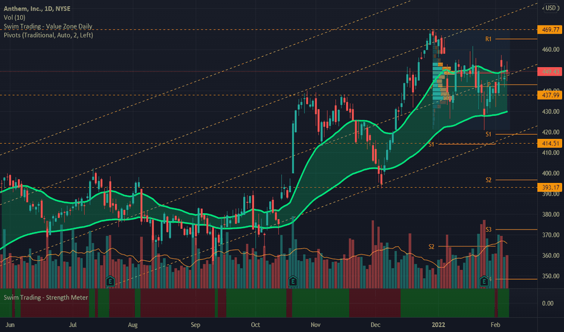
Task: Click the 469.77 price level label
Action: click(550, 30)
